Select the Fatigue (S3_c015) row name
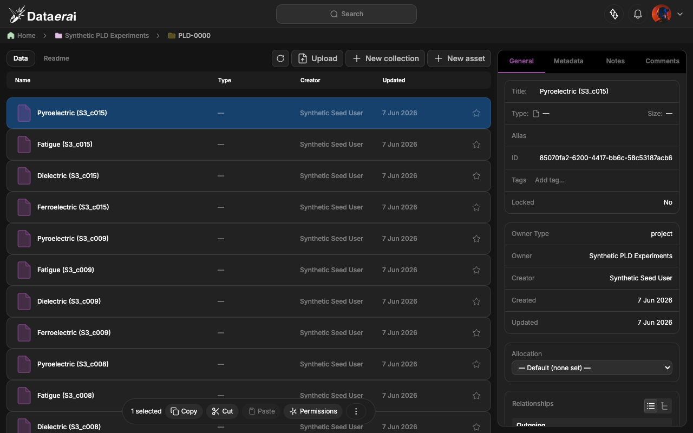Image resolution: width=693 pixels, height=433 pixels. point(65,145)
